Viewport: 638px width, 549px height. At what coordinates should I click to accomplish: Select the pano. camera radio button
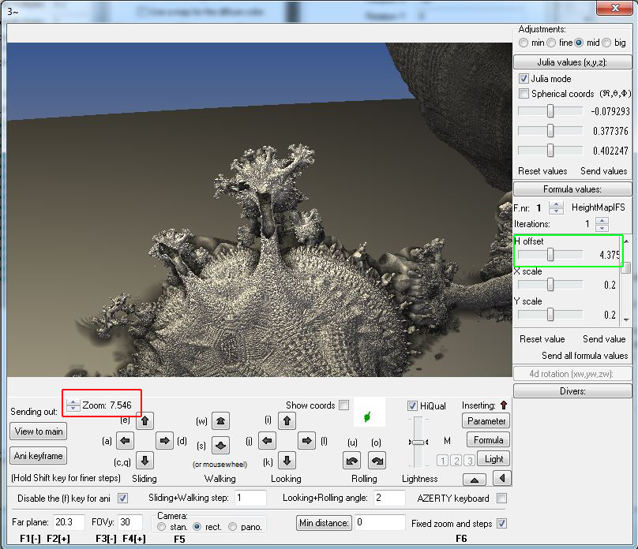pyautogui.click(x=232, y=527)
